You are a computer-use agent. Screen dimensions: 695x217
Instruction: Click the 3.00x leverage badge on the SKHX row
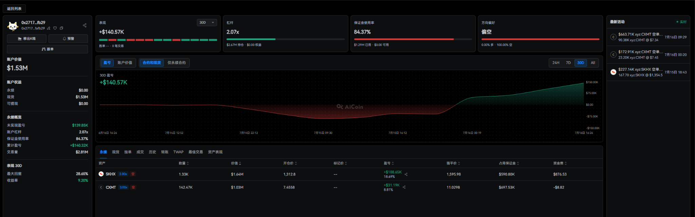[x=123, y=174]
